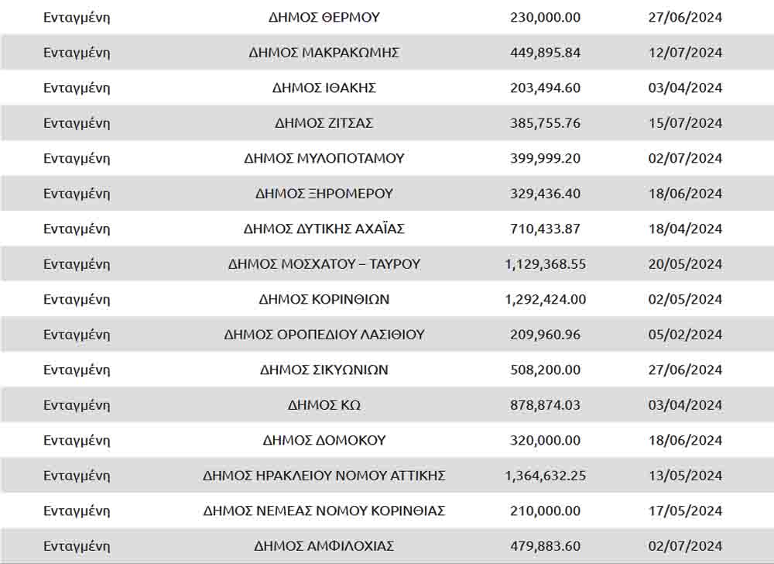
Task: Click the date 05/02/2024
Action: 685,335
